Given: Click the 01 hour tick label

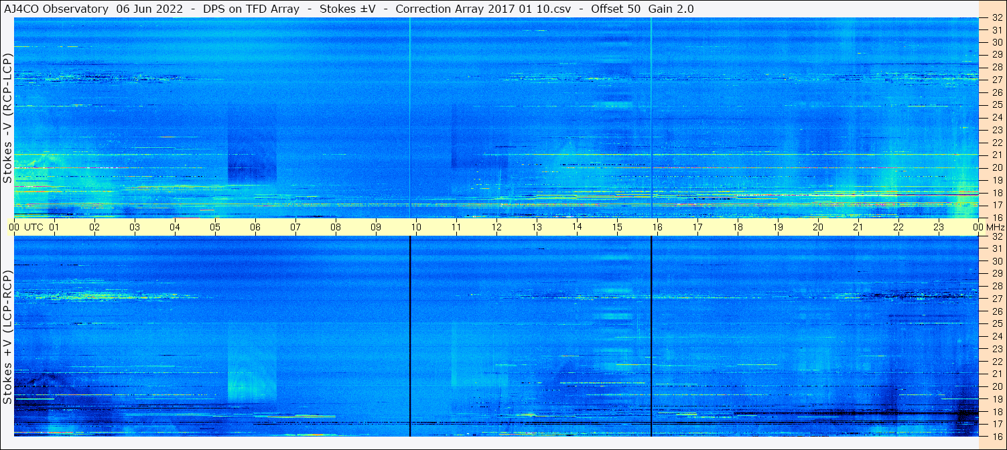Looking at the screenshot, I should coord(54,227).
